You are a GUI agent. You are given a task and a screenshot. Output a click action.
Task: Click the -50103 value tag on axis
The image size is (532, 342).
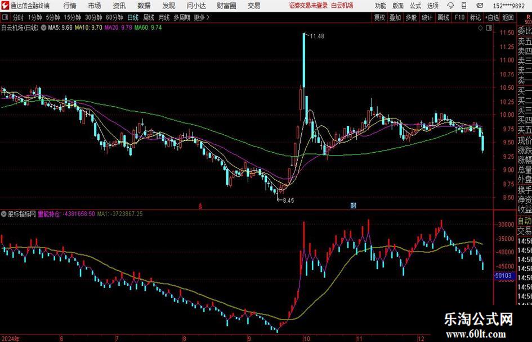point(504,276)
